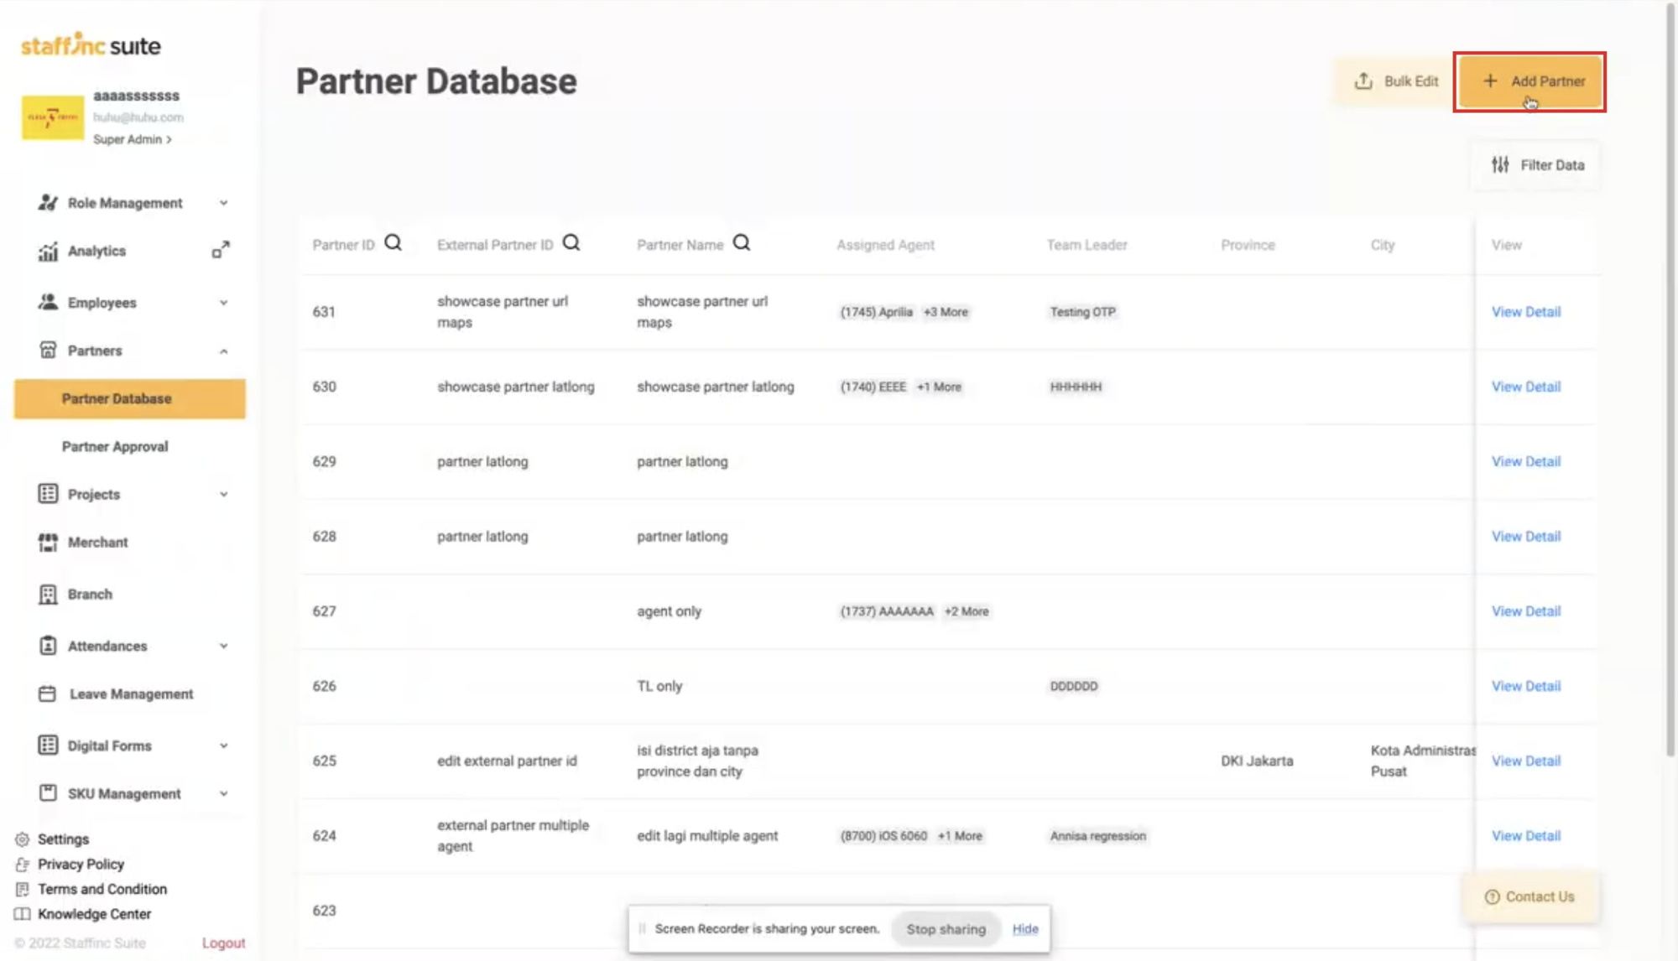
Task: Click the Leave Management calendar icon
Action: 48,693
